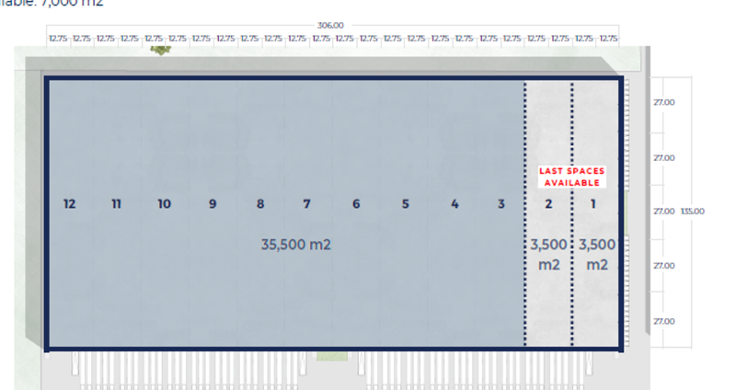736x390 pixels.
Task: Click the topmost 27.00 dimension label
Action: click(663, 102)
